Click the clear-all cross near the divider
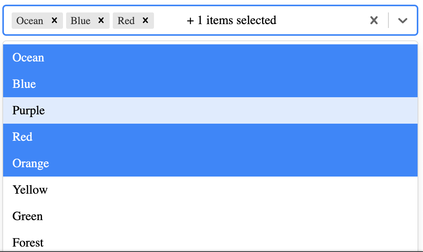423x252 pixels. pyautogui.click(x=374, y=21)
